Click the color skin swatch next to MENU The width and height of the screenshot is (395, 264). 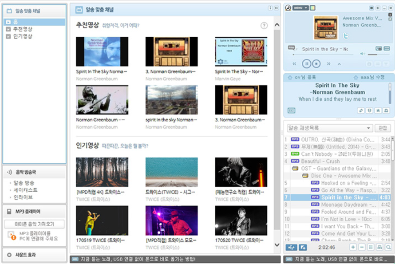[312, 8]
